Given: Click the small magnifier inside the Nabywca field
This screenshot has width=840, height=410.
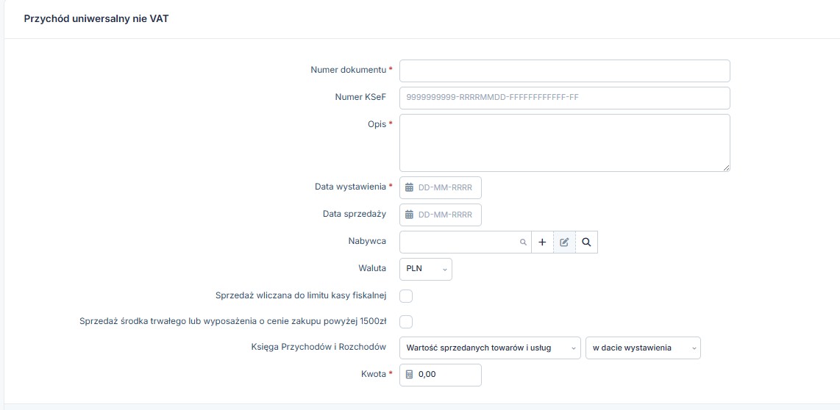Looking at the screenshot, I should tap(523, 242).
